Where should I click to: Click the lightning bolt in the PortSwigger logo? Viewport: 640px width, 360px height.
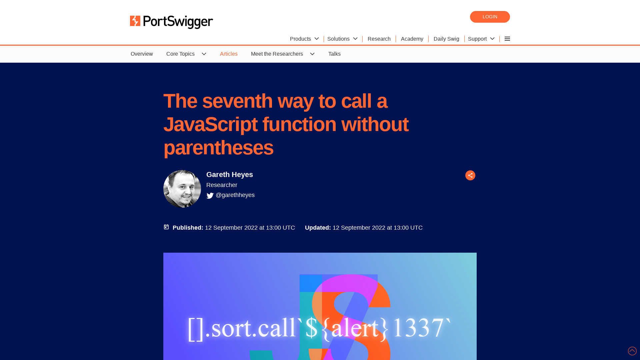pos(134,21)
